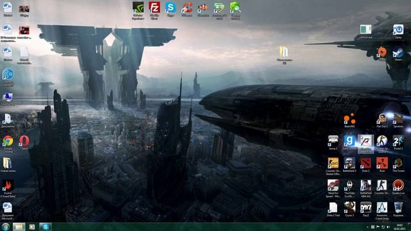Open the media player taskbar button
This screenshot has height=231, width=411.
pyautogui.click(x=32, y=227)
